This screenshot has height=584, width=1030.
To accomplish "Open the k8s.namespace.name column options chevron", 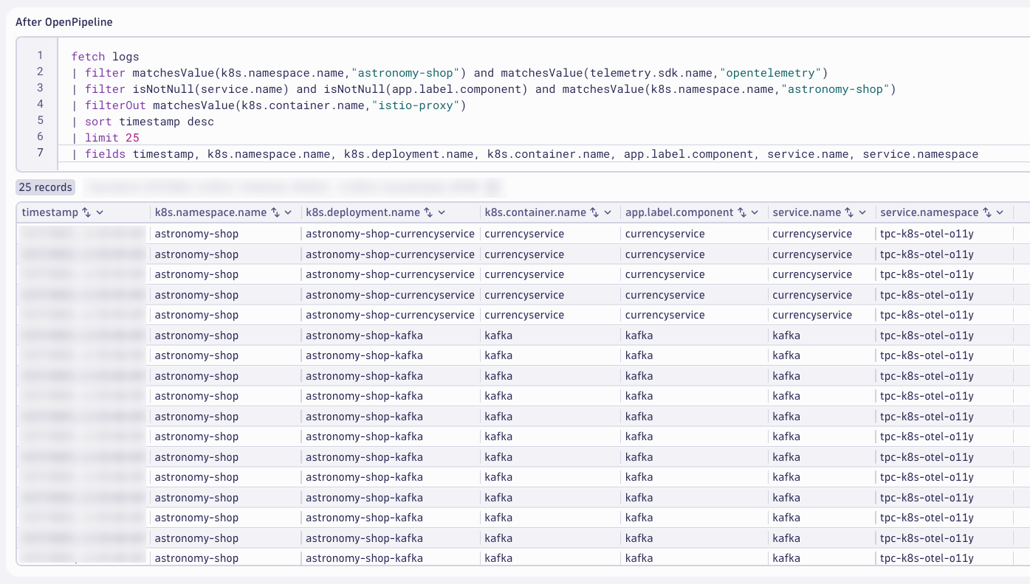I will (x=289, y=212).
